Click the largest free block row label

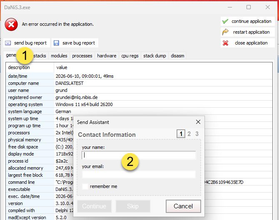tap(25, 175)
